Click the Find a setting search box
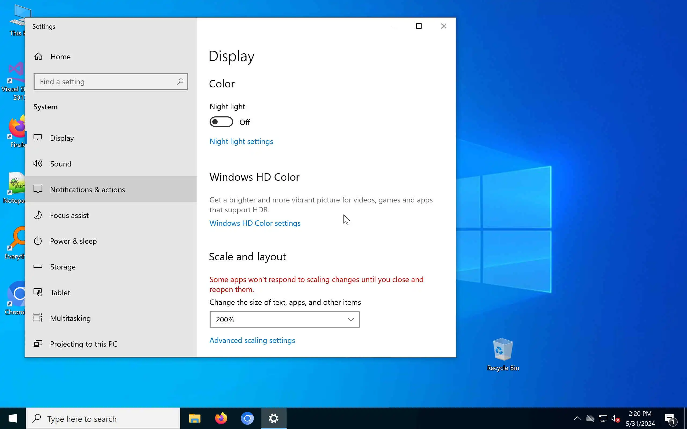This screenshot has height=429, width=687. tap(105, 82)
